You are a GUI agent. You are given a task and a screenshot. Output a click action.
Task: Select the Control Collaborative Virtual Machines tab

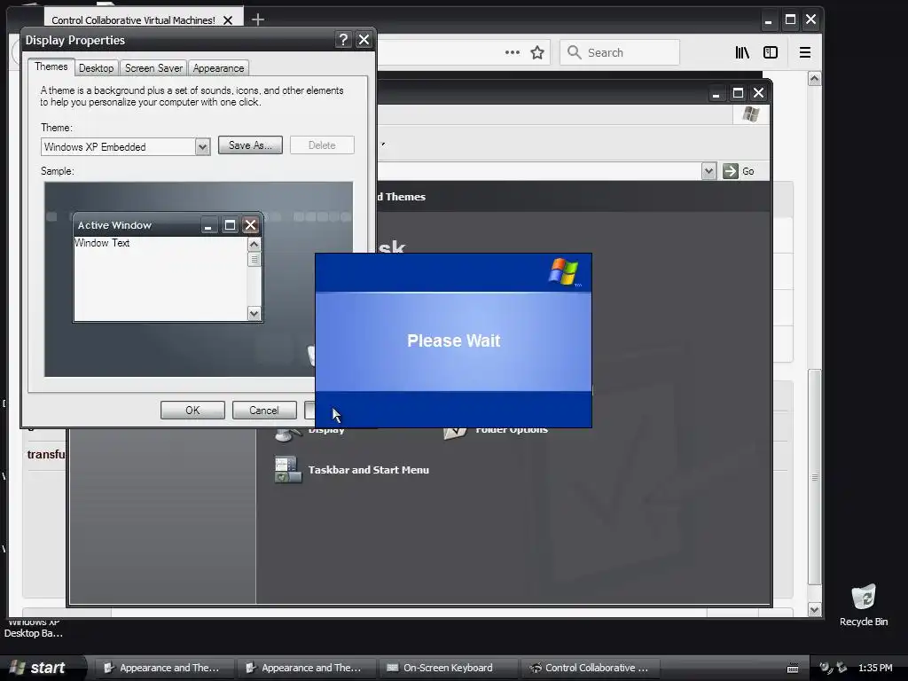(133, 20)
